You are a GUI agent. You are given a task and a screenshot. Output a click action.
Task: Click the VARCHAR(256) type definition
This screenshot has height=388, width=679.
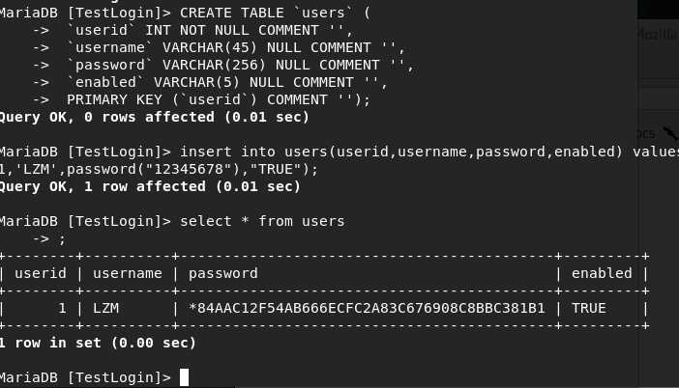[x=214, y=66]
